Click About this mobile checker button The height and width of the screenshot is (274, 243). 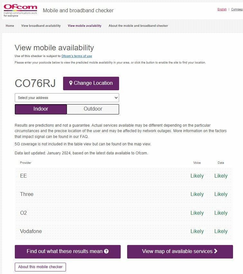tap(41, 267)
